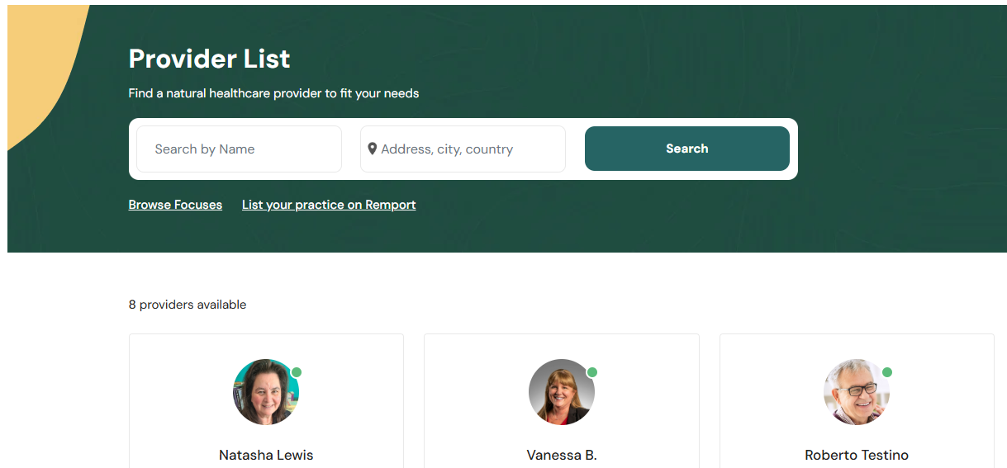Follow the List your practice on Remport link
Viewport: 1007px width, 468px height.
coord(329,205)
